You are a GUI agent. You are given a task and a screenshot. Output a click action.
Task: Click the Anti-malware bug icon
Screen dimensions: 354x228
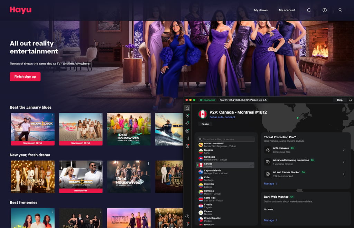(x=268, y=150)
